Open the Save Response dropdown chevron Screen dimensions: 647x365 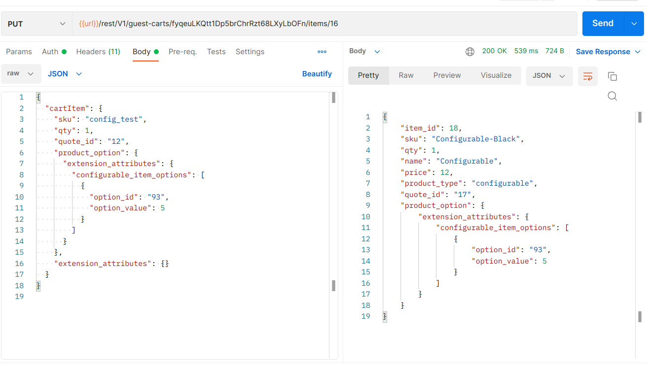pyautogui.click(x=638, y=52)
